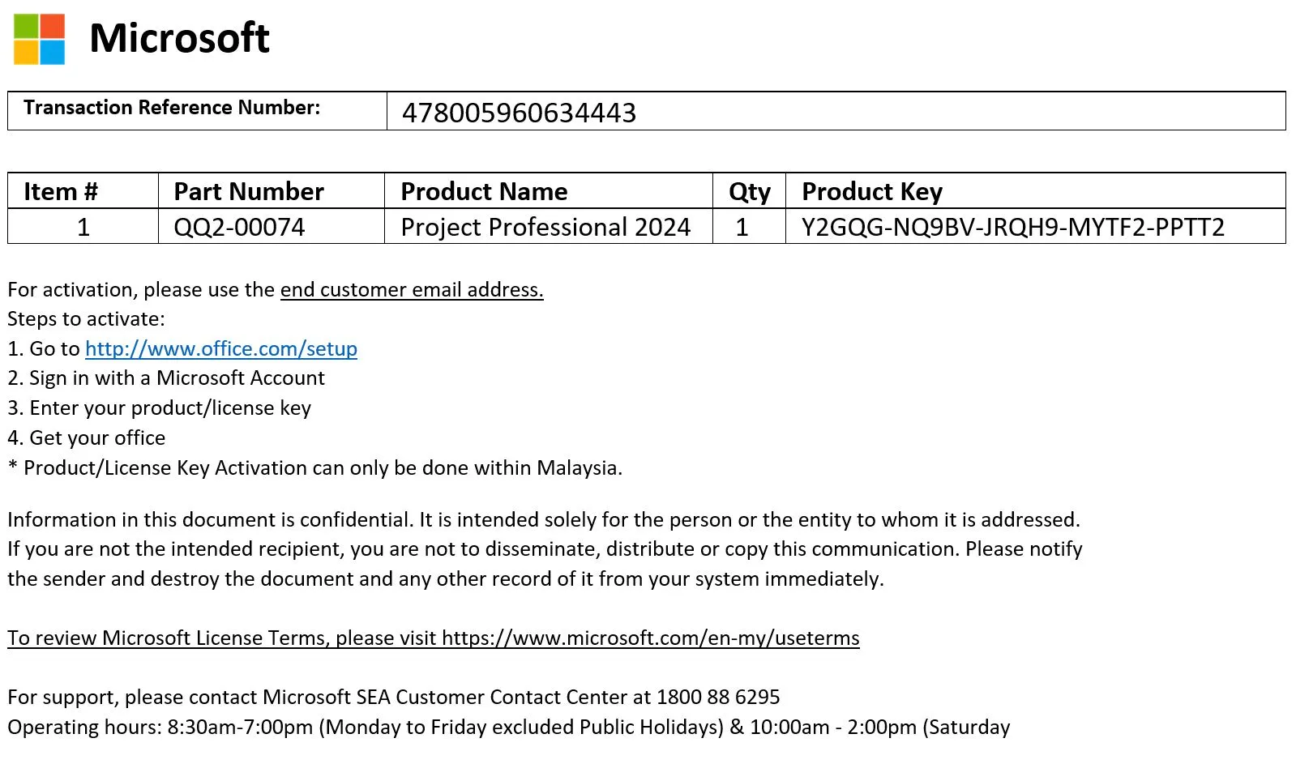Click the item number 1 cell
The width and height of the screenshot is (1296, 781).
83,227
